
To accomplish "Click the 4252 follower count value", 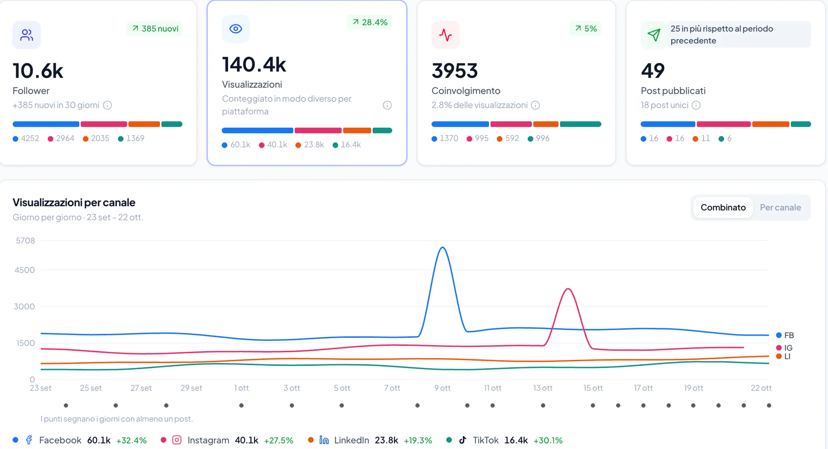I will click(x=30, y=138).
